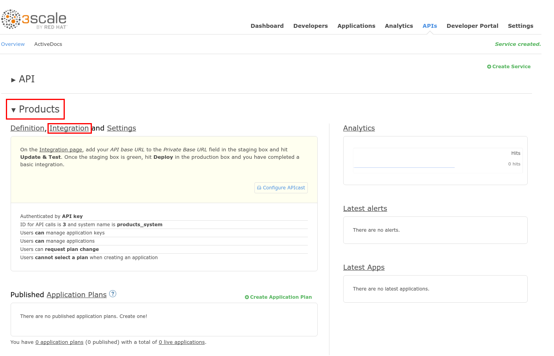Go to the Developers menu
The height and width of the screenshot is (356, 554).
(310, 26)
